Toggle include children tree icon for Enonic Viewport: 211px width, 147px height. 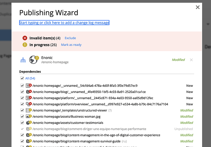(x=23, y=60)
